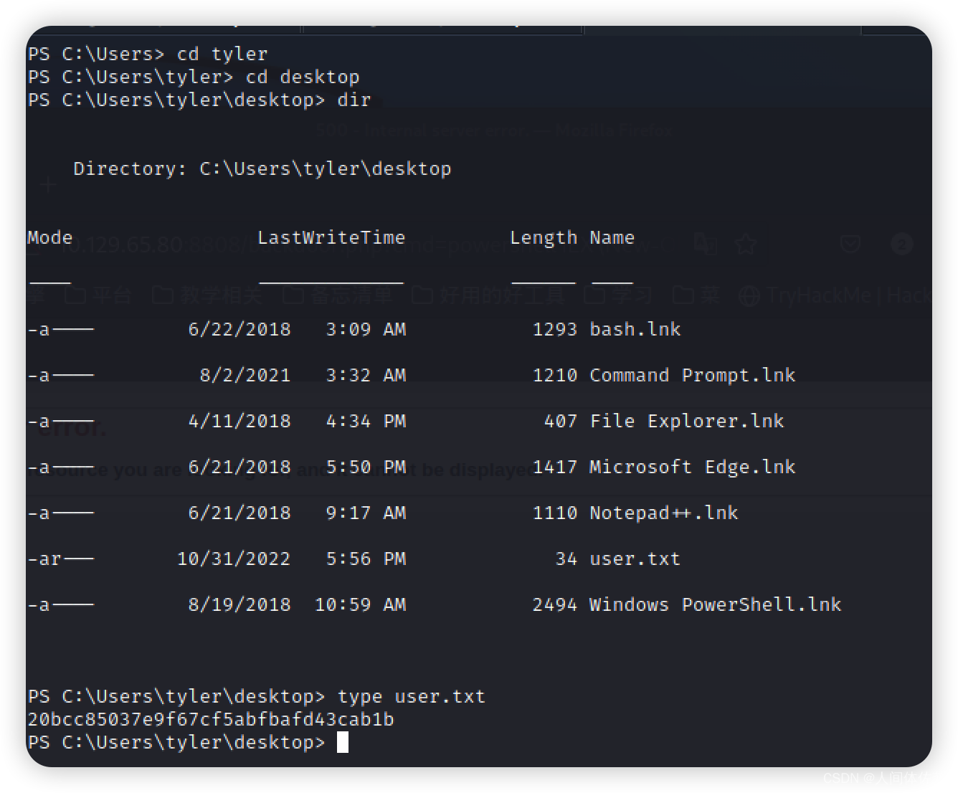Click the 'dir' command text
The width and height of the screenshot is (958, 793).
click(354, 100)
